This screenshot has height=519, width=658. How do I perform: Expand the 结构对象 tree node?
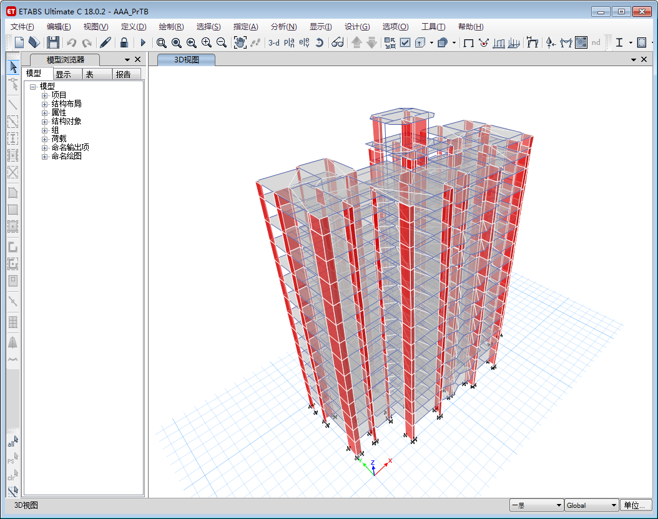pyautogui.click(x=44, y=122)
